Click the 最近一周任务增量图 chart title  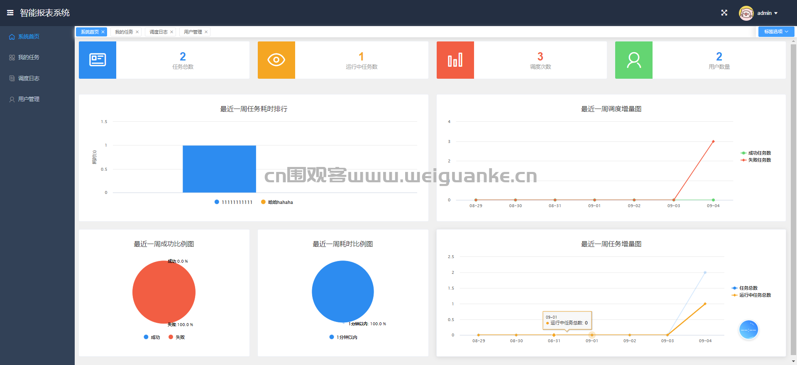pyautogui.click(x=611, y=244)
